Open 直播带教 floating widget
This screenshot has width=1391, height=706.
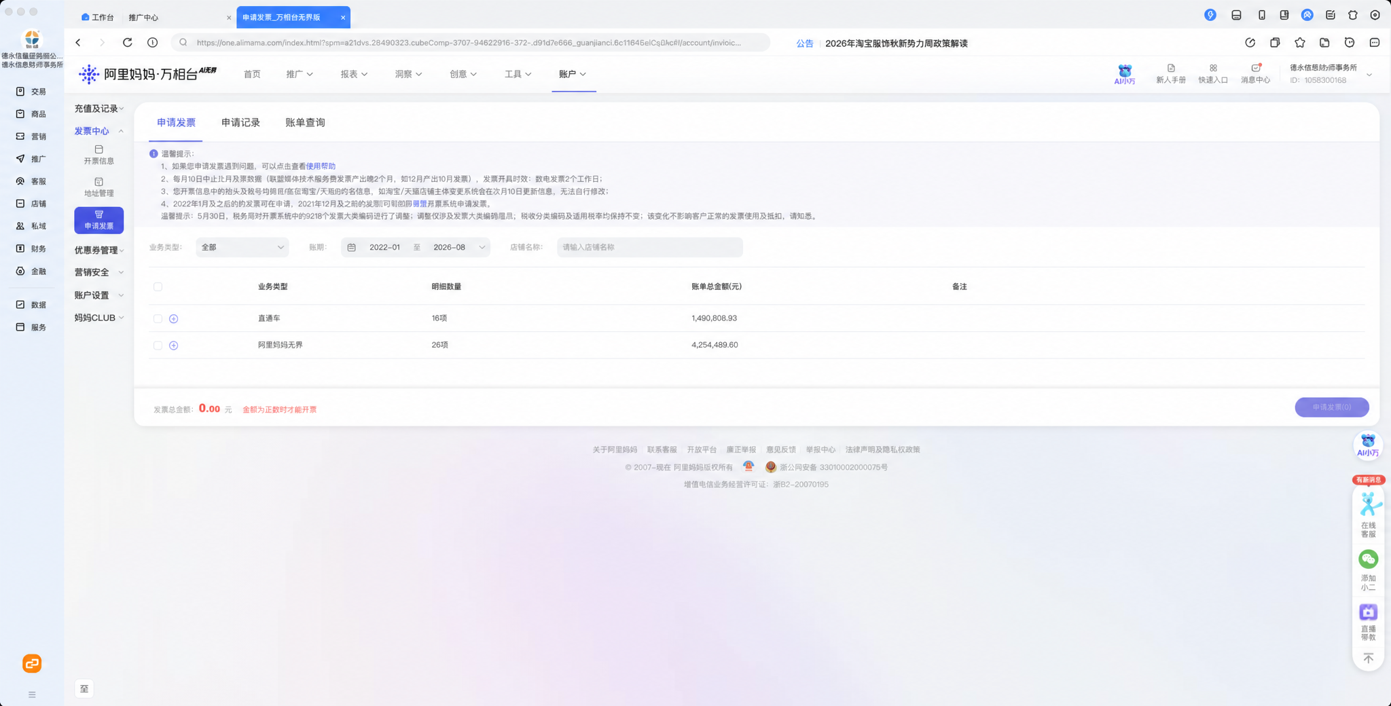coord(1368,622)
